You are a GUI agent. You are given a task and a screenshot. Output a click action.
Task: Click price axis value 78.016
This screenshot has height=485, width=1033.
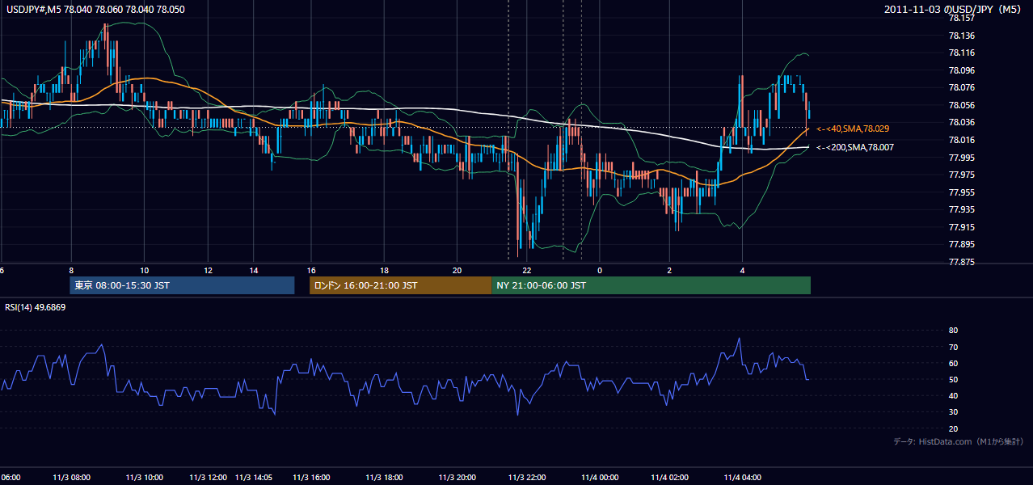961,140
